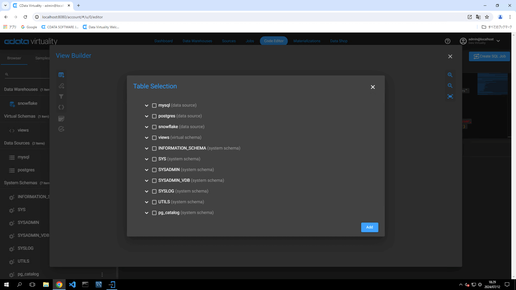516x290 pixels.
Task: Expand the postgres data source node
Action: pyautogui.click(x=146, y=116)
